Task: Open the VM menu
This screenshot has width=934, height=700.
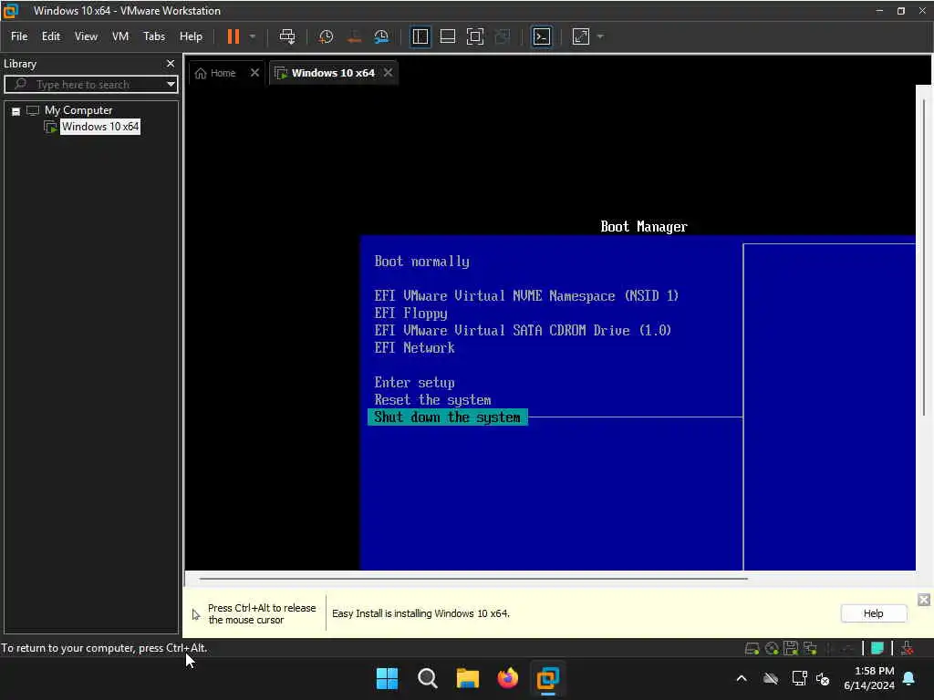Action: (x=120, y=36)
